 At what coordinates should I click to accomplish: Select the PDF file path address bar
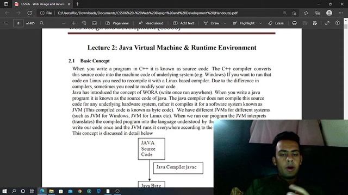[x=147, y=13]
